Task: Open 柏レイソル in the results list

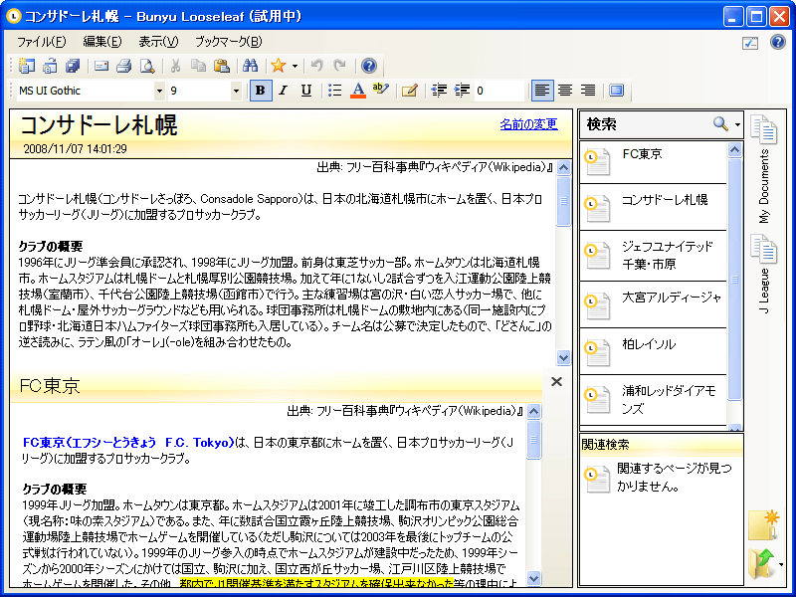Action: tap(654, 351)
